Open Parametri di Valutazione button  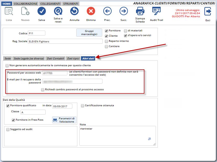[x=64, y=120]
